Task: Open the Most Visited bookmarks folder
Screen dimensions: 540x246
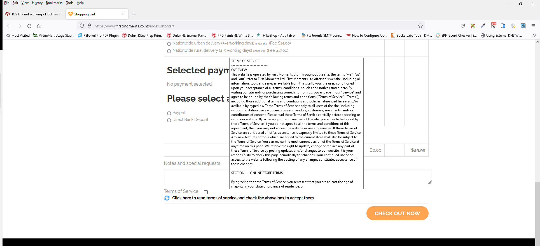Action: coord(18,36)
